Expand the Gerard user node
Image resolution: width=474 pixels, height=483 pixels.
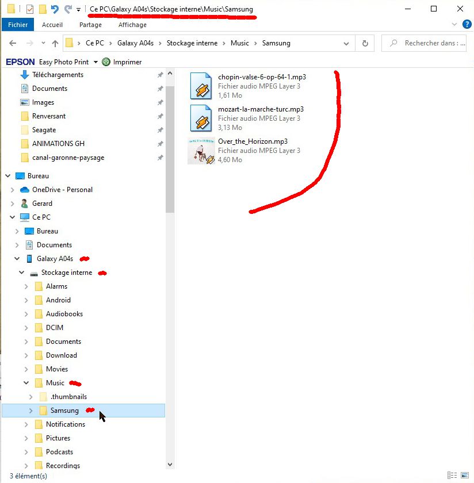tap(12, 204)
